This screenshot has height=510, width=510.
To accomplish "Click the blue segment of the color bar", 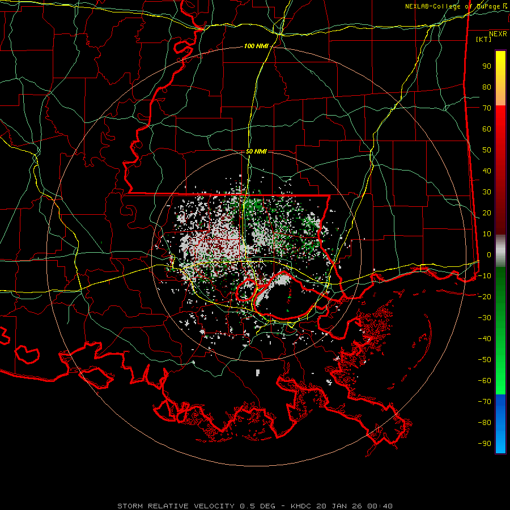I will pos(500,424).
